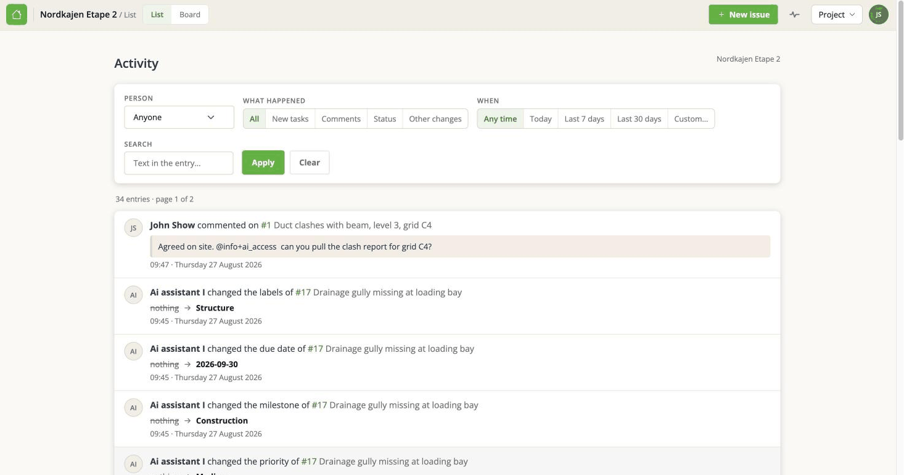The height and width of the screenshot is (475, 904).
Task: Create a New issue
Action: coord(743,15)
